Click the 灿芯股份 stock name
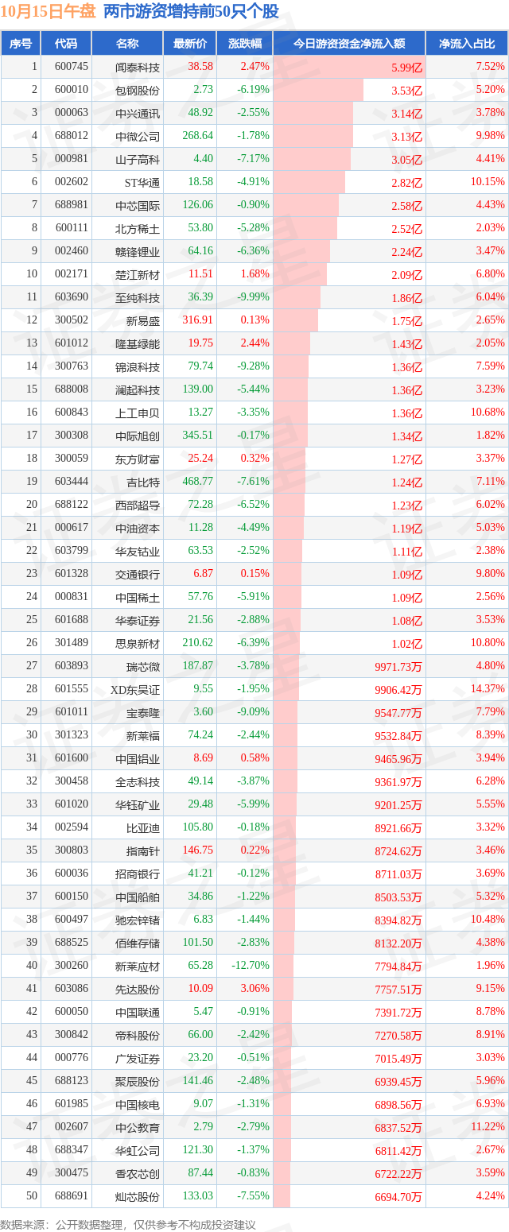 138,1197
